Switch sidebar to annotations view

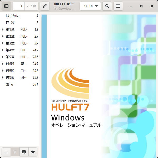coord(24,152)
